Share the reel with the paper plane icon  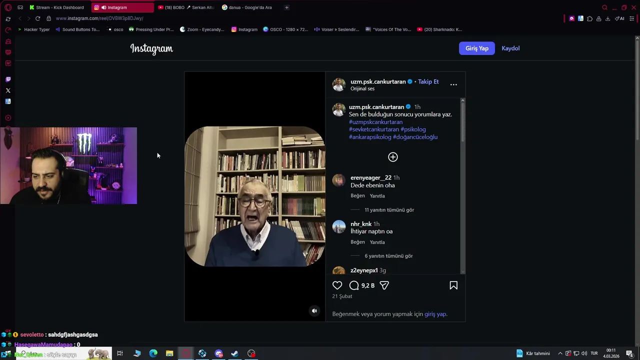coord(384,285)
